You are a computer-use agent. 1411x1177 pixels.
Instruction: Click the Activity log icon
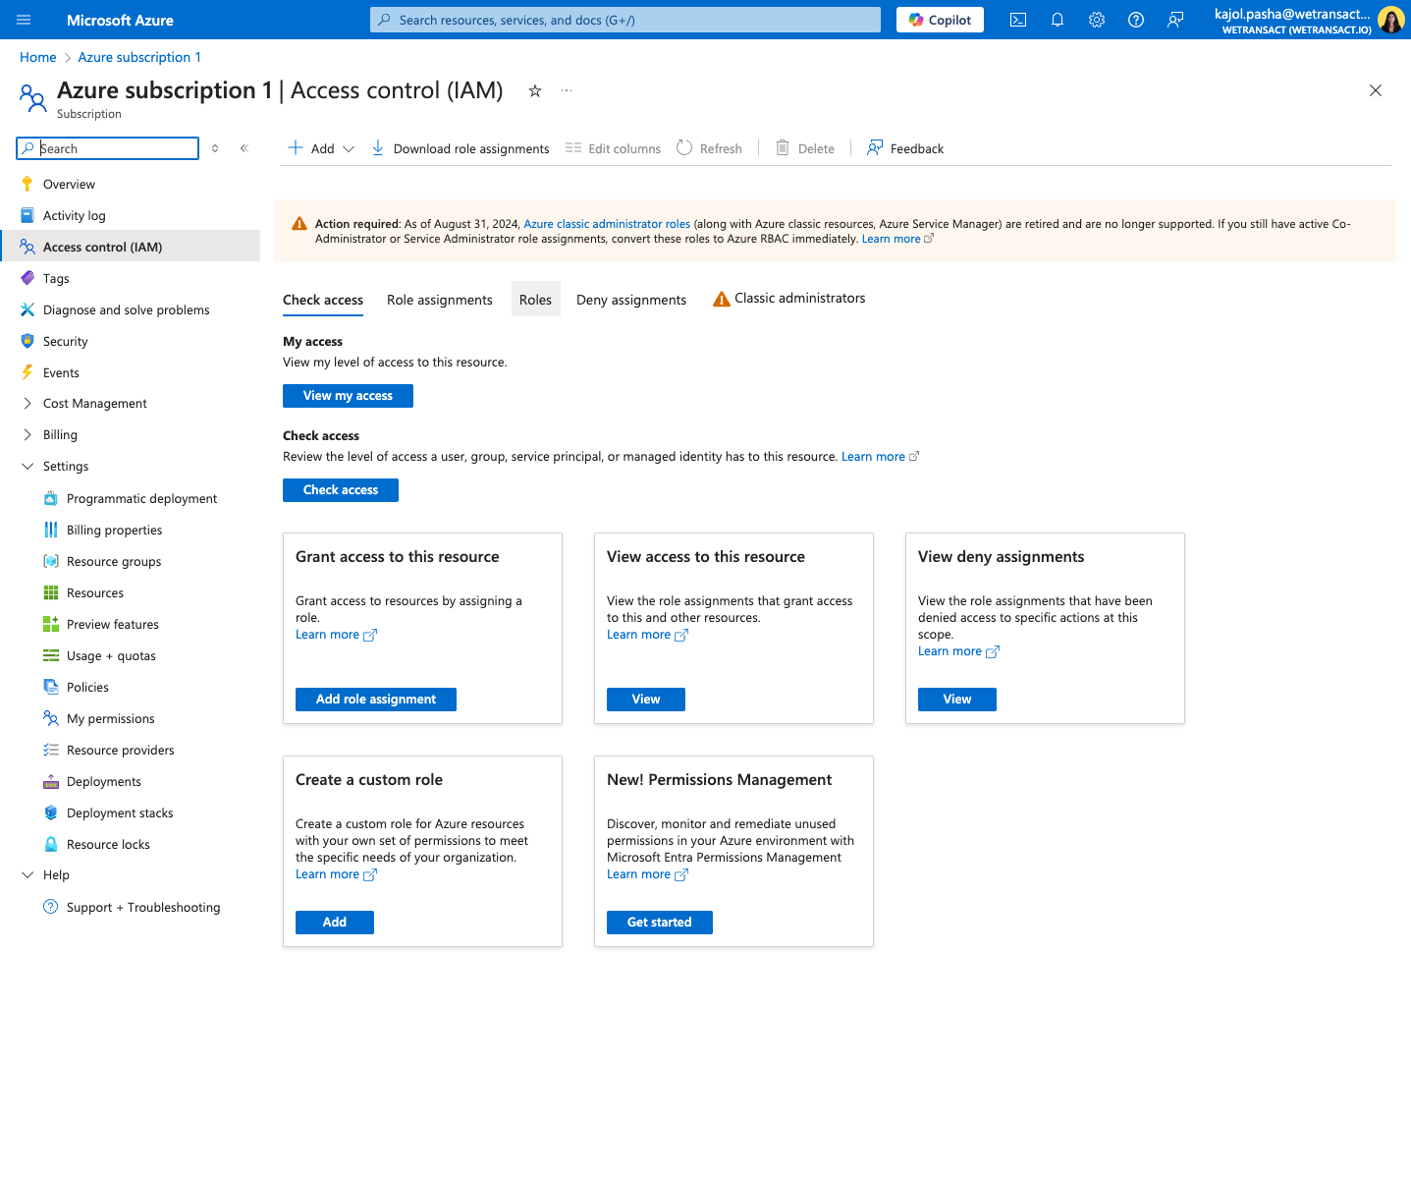point(27,215)
